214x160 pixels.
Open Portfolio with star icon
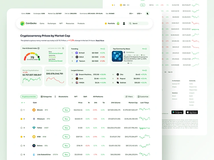110,23
